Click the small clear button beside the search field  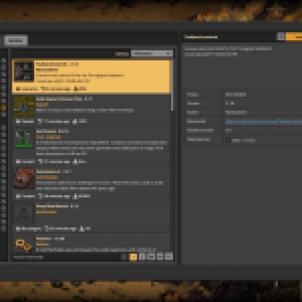click(124, 257)
